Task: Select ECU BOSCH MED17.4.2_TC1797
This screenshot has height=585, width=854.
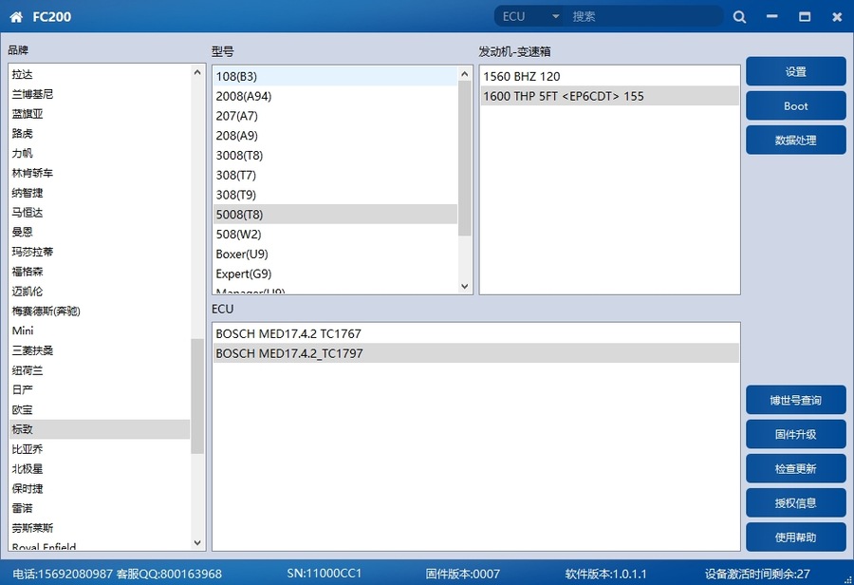Action: (x=475, y=353)
